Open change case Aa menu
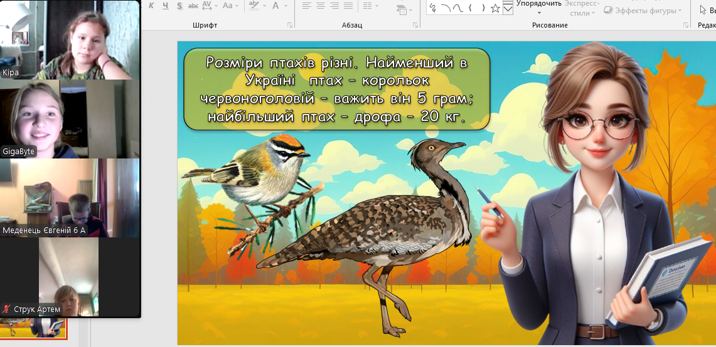716x347 pixels. pyautogui.click(x=230, y=6)
